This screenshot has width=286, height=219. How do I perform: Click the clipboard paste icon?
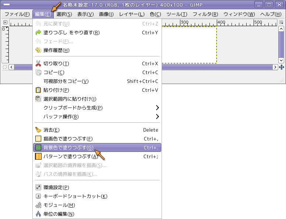click(38, 90)
